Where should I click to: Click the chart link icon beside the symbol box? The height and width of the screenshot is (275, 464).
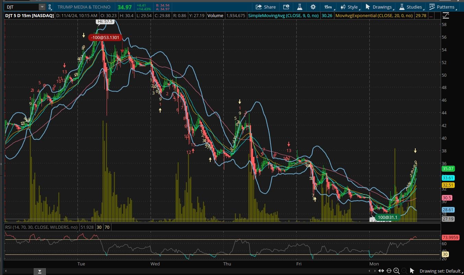49,7
